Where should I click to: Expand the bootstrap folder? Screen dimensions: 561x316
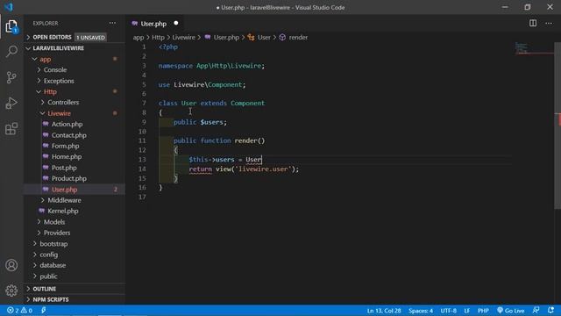coord(75,244)
